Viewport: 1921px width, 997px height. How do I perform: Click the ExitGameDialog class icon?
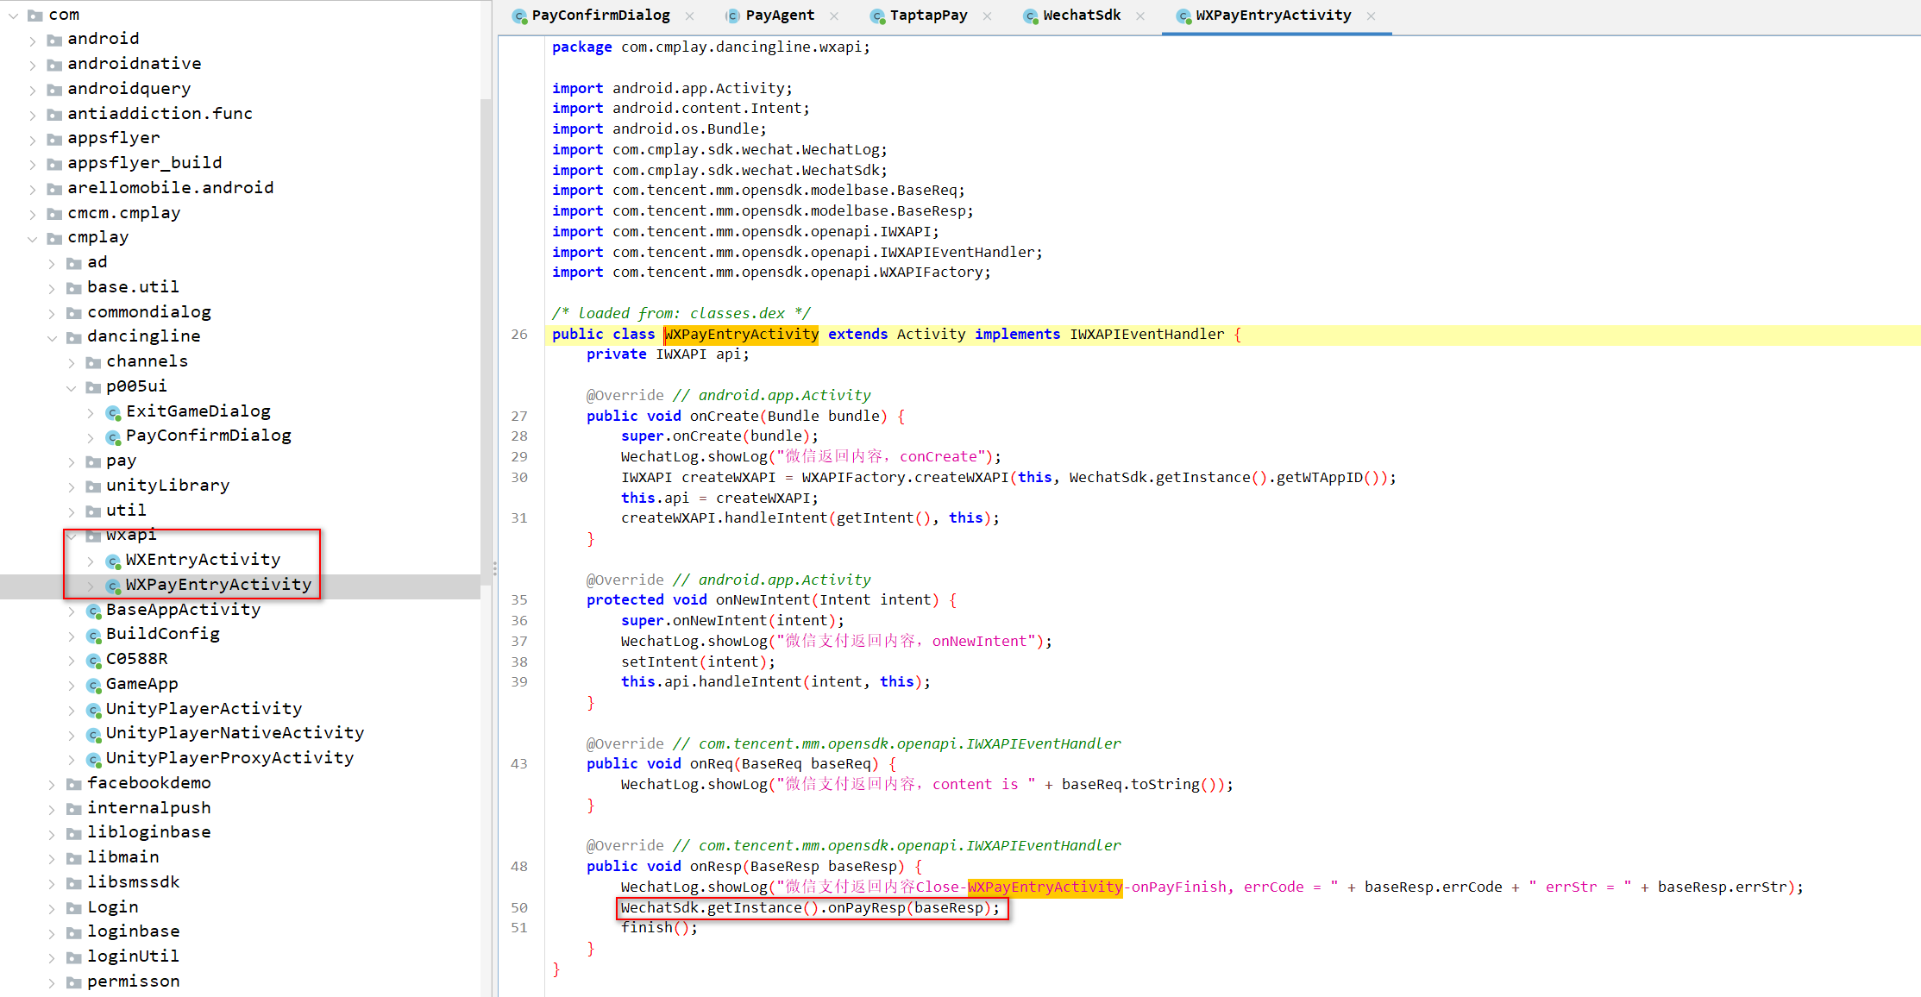pyautogui.click(x=112, y=412)
